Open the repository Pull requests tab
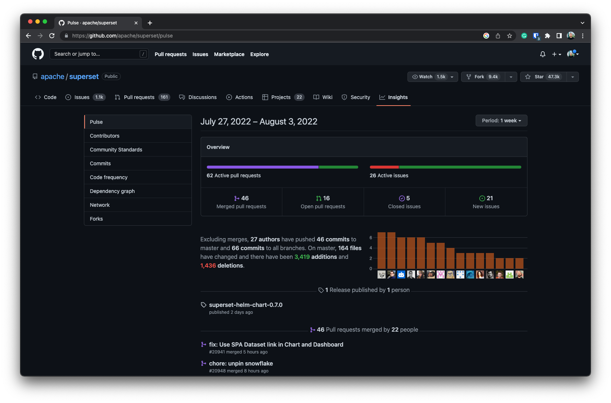The width and height of the screenshot is (611, 403). [x=142, y=97]
